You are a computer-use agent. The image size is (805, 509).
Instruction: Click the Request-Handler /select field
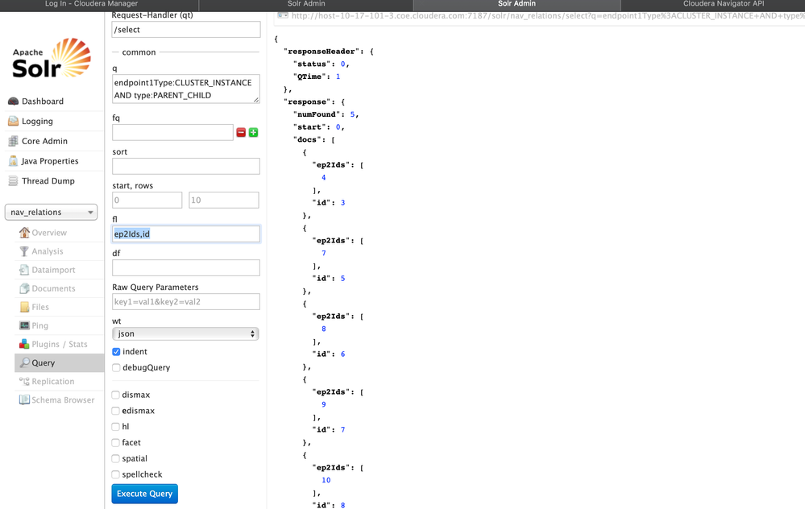coord(186,30)
